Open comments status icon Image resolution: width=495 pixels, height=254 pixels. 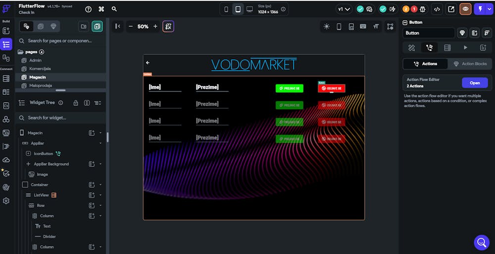[369, 9]
